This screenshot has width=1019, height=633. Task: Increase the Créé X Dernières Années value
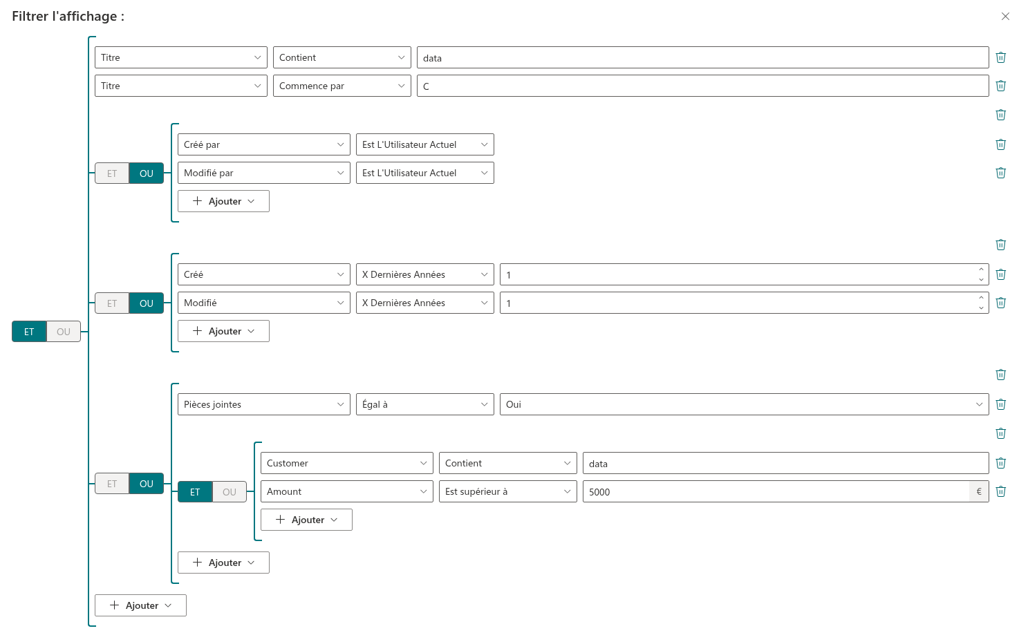(x=981, y=270)
